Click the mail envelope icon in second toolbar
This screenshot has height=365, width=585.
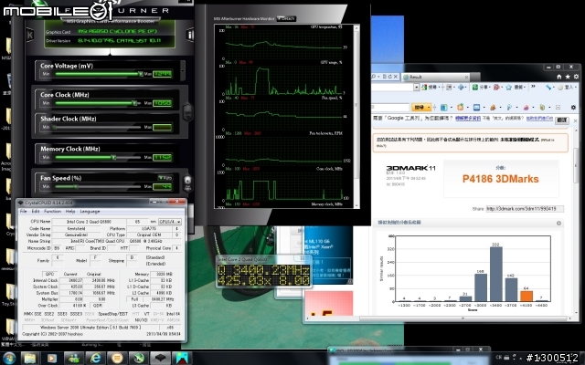click(477, 108)
